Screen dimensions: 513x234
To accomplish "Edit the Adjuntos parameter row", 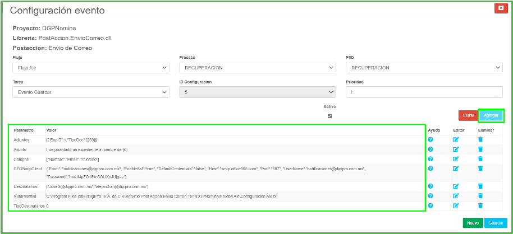I will (x=456, y=139).
